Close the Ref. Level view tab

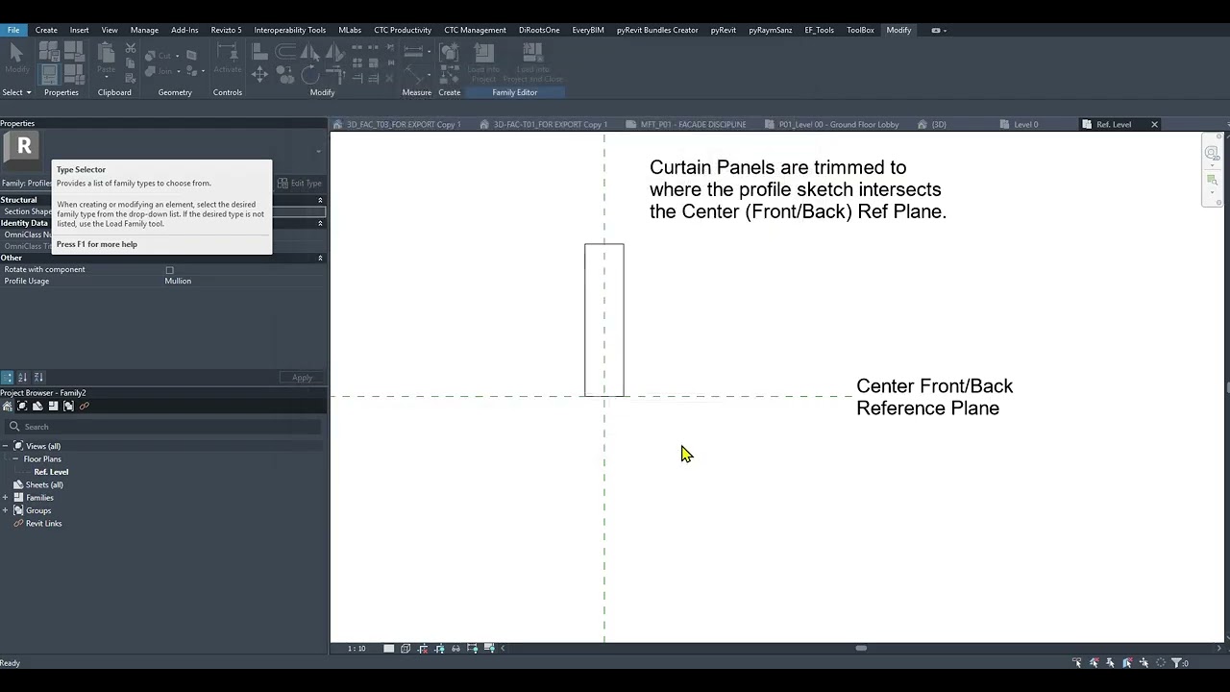click(1154, 124)
